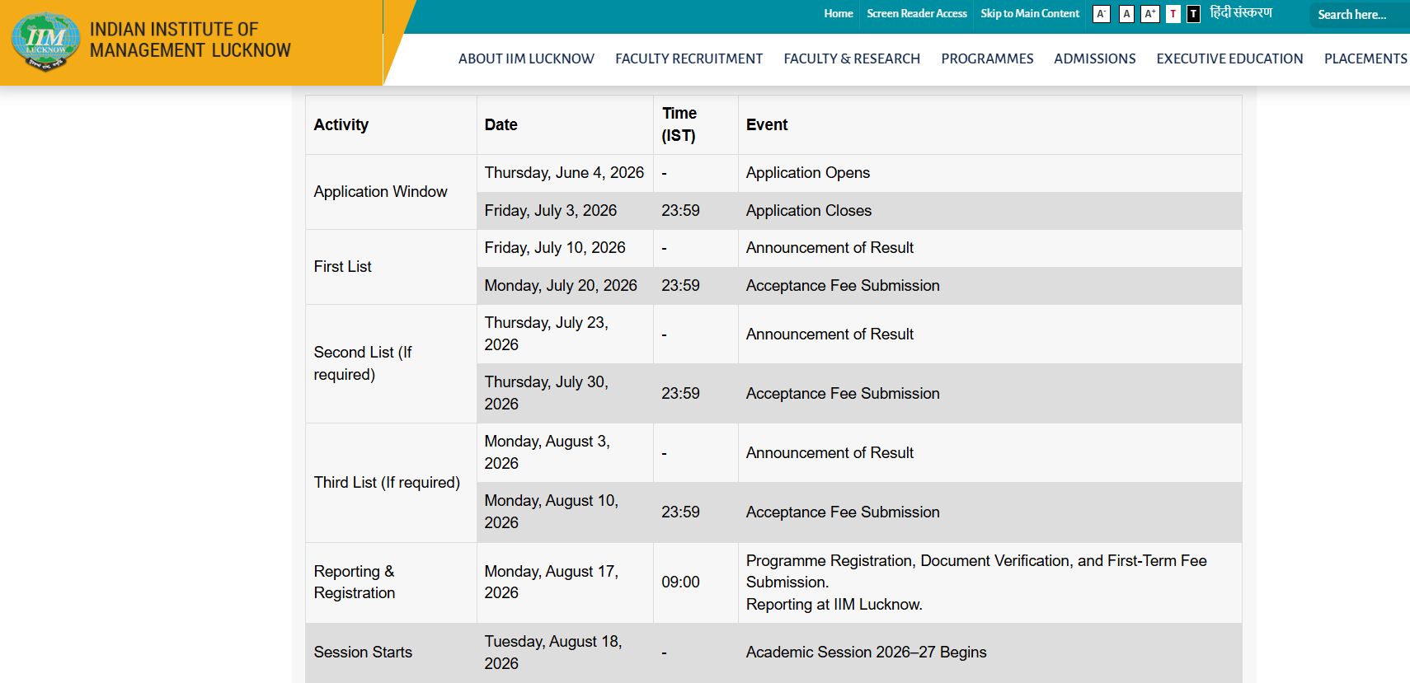Open the Faculty Recruitment menu
1410x683 pixels.
(689, 58)
